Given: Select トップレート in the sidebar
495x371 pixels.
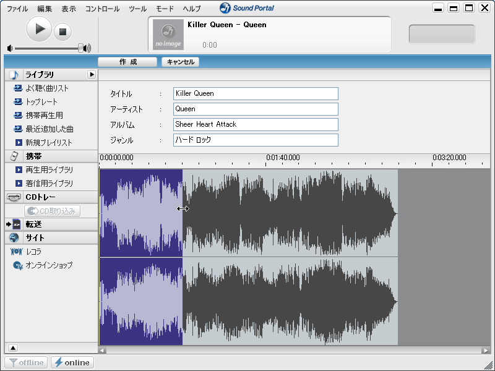Looking at the screenshot, I should pyautogui.click(x=41, y=102).
